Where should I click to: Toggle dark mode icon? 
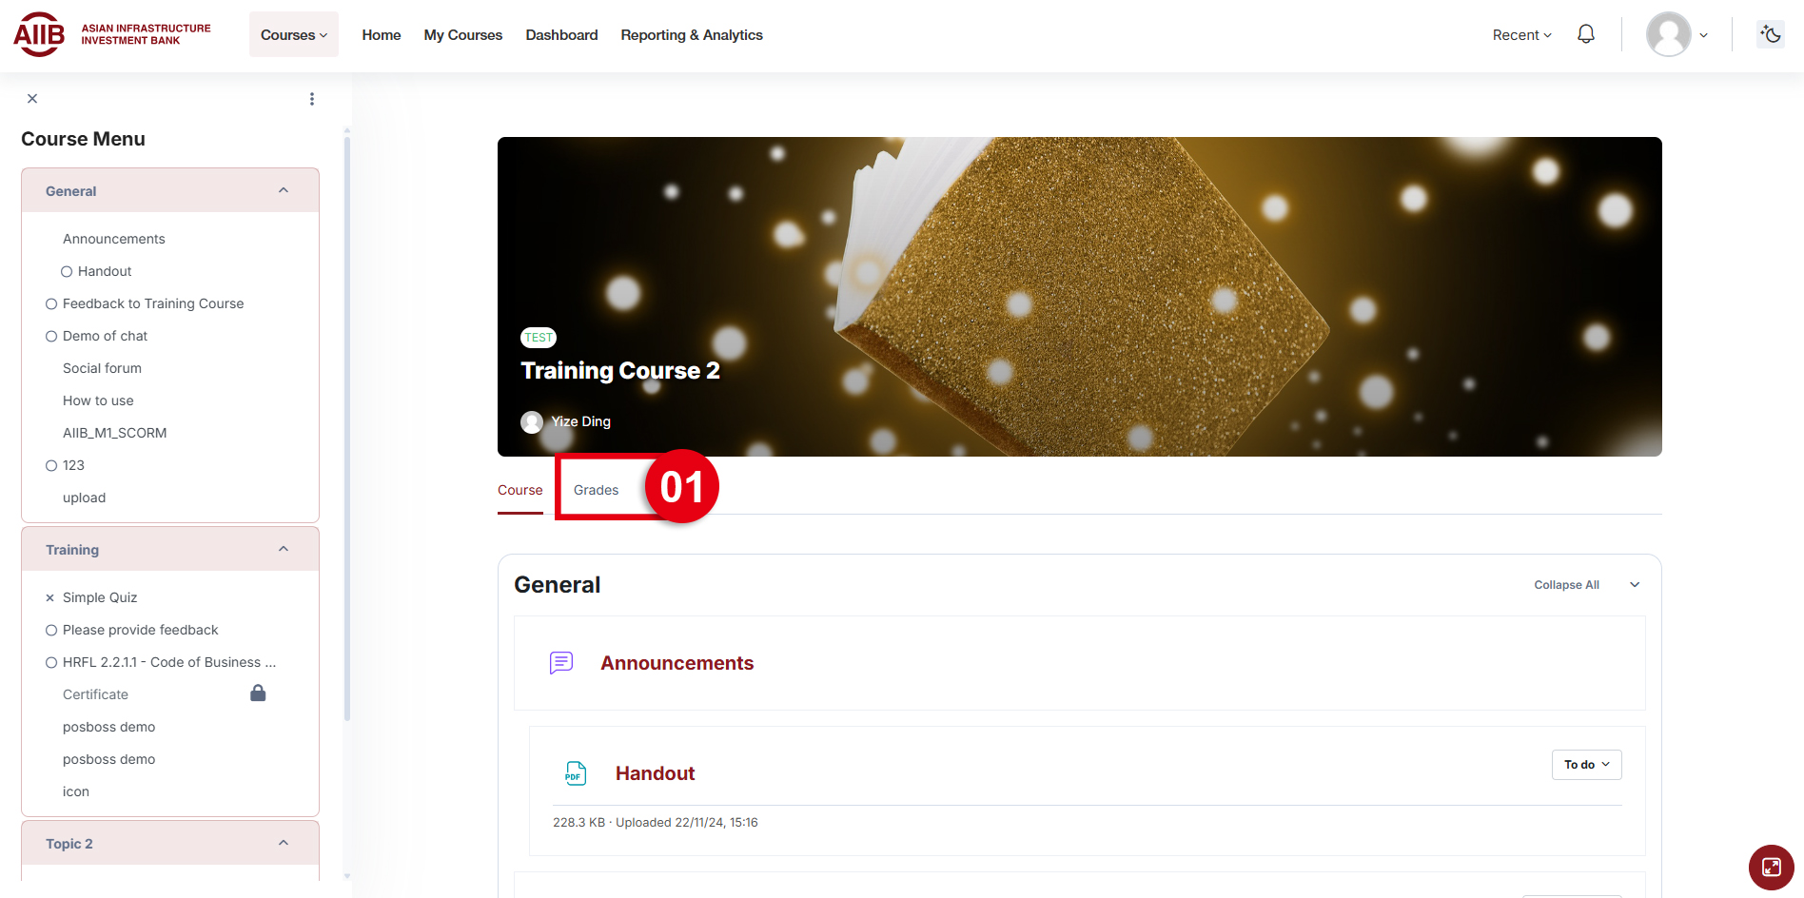click(1771, 34)
